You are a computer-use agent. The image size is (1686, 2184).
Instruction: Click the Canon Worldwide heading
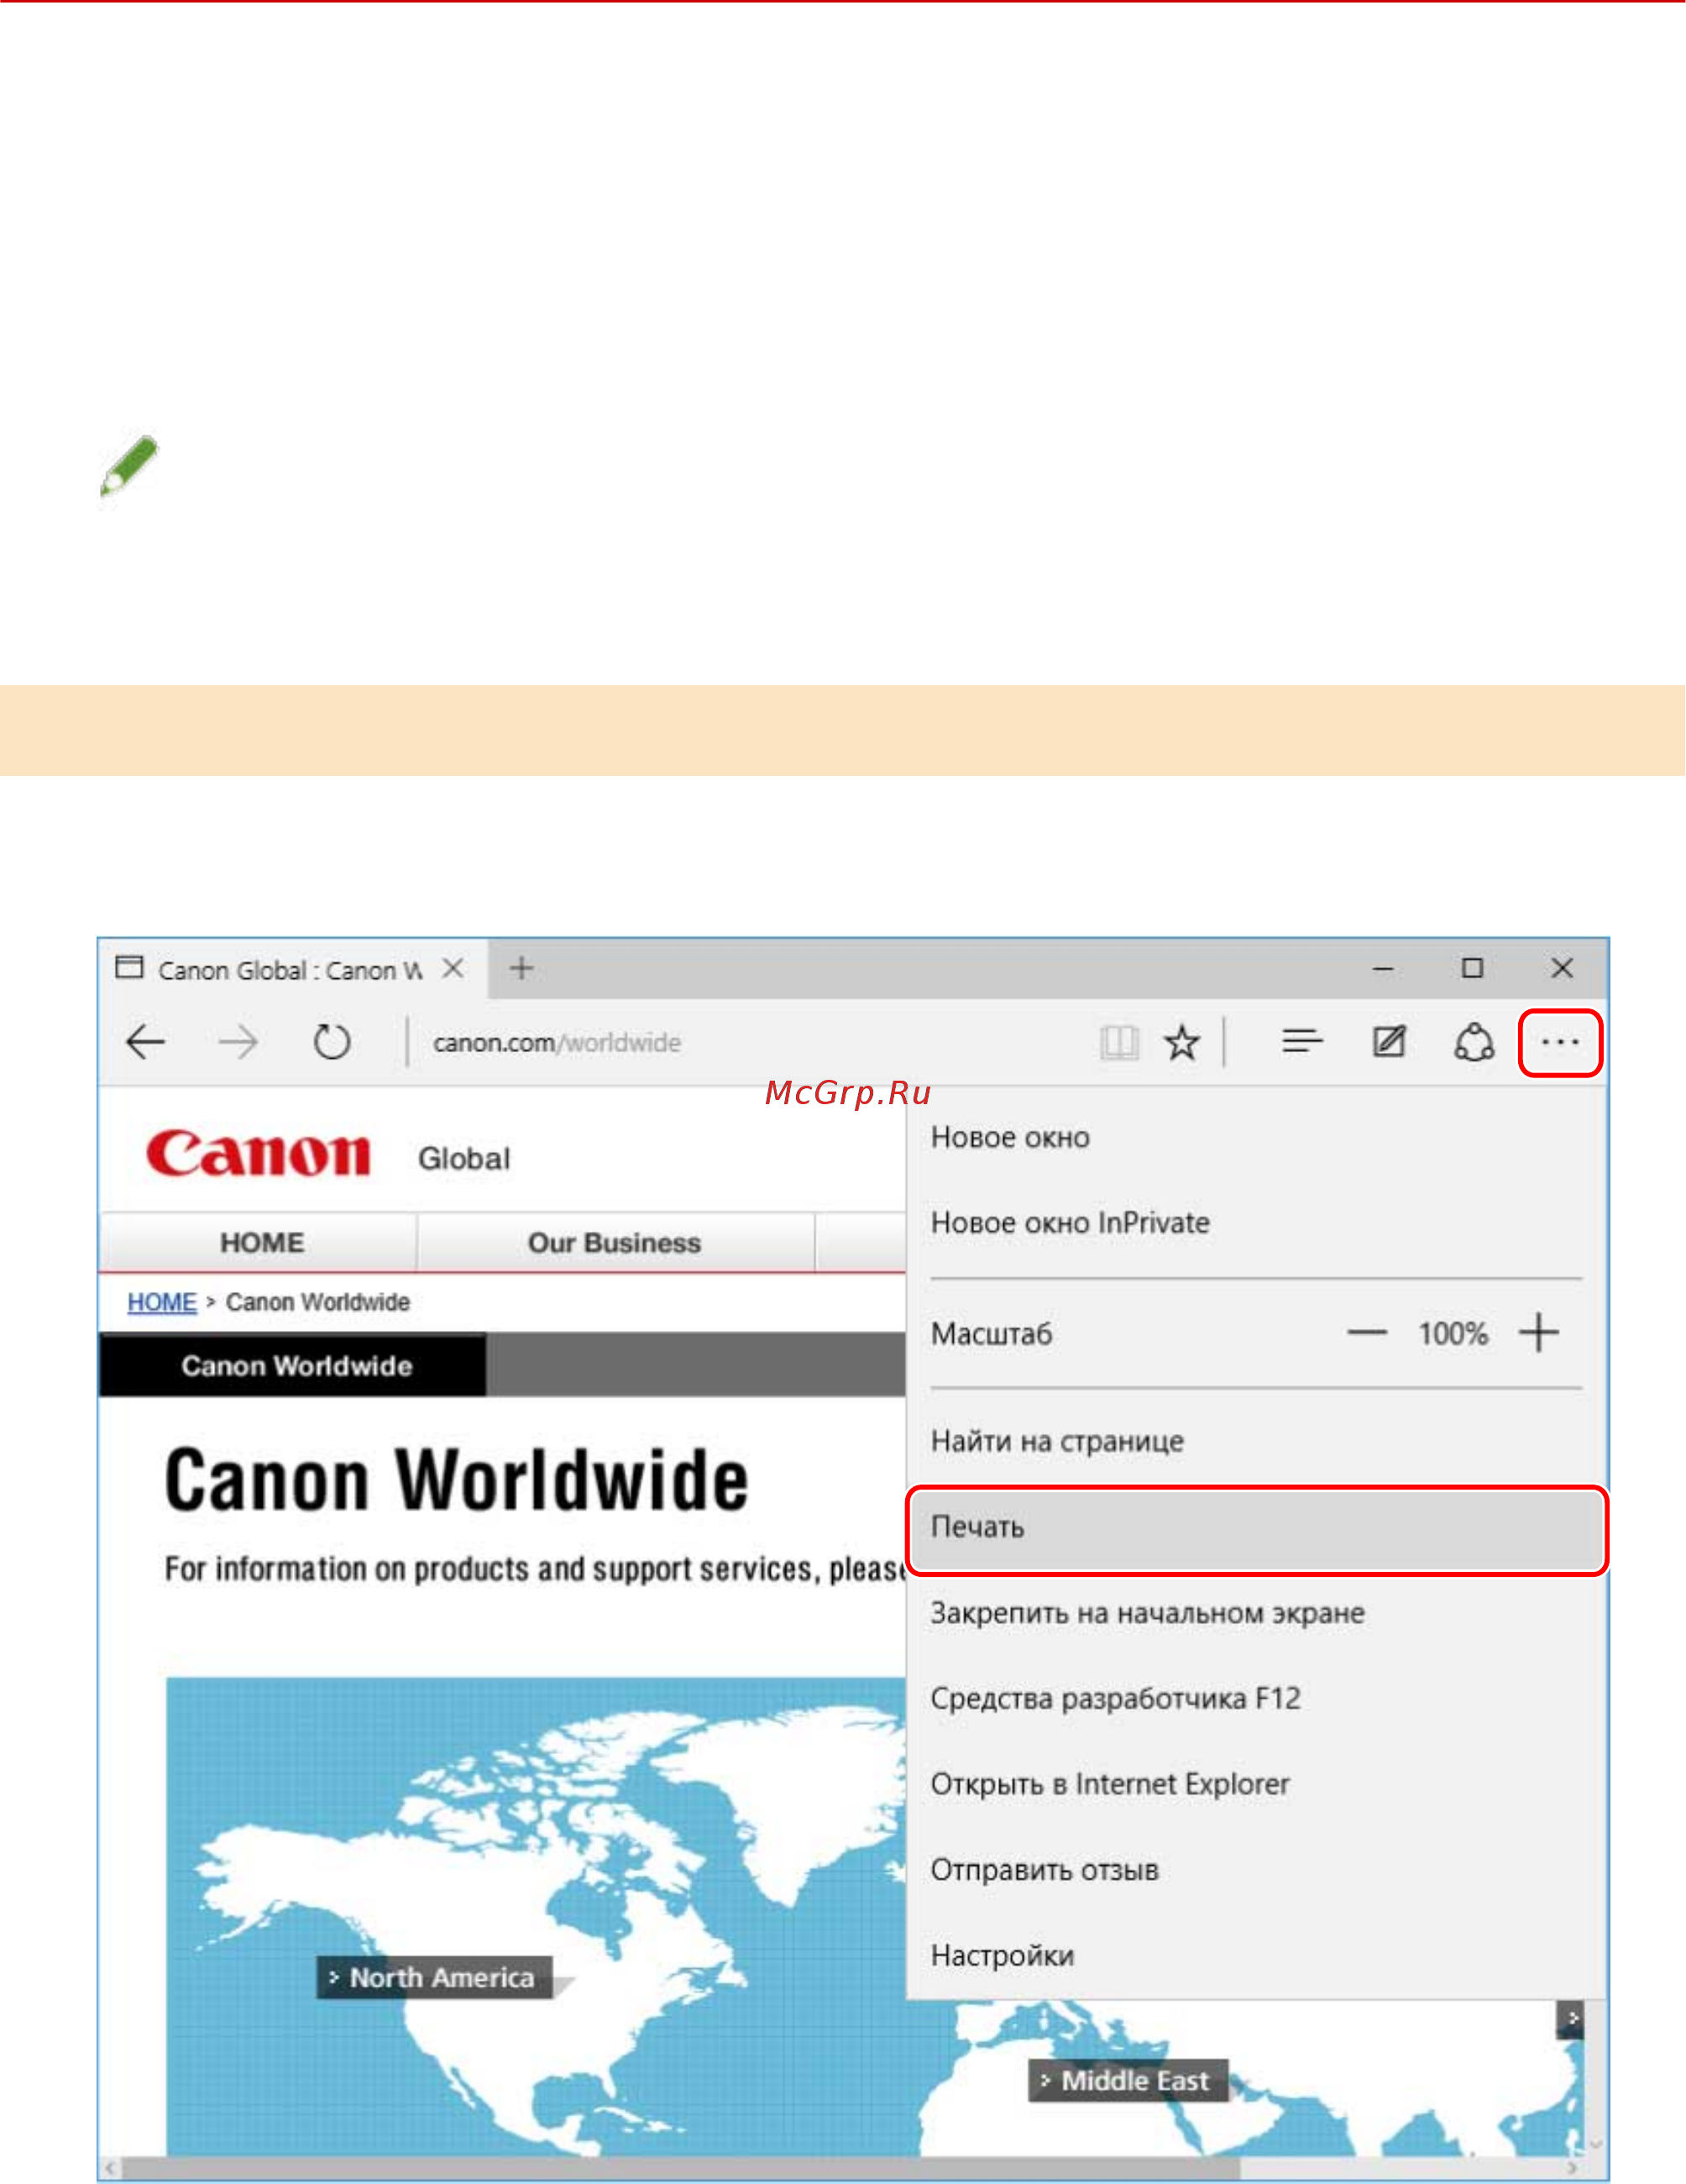pyautogui.click(x=457, y=1479)
